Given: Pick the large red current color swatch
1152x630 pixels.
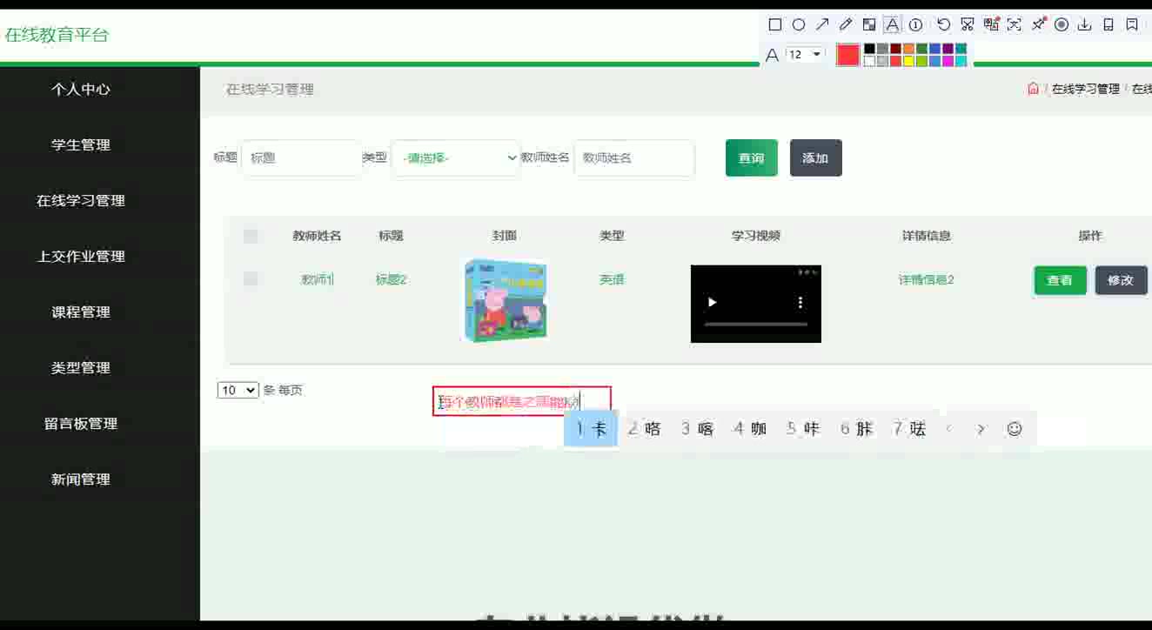Looking at the screenshot, I should [x=847, y=54].
